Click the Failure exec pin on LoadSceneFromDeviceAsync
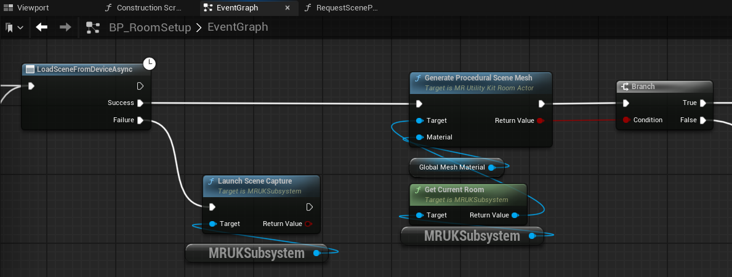Screen dimensions: 732x277 140,120
